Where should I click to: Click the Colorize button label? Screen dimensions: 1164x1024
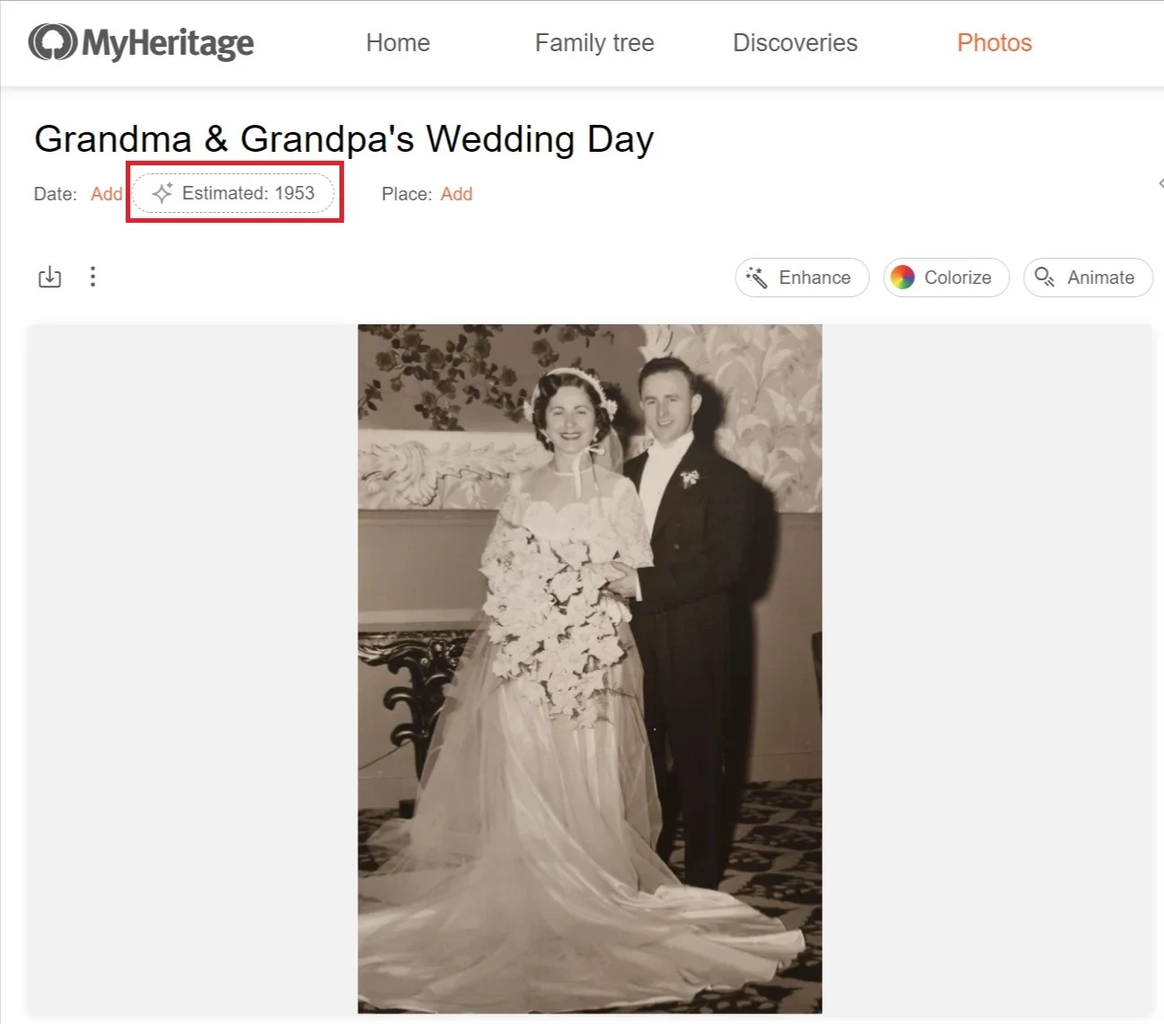pos(957,278)
